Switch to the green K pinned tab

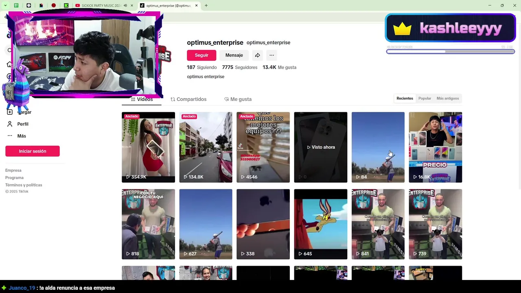coord(66,6)
